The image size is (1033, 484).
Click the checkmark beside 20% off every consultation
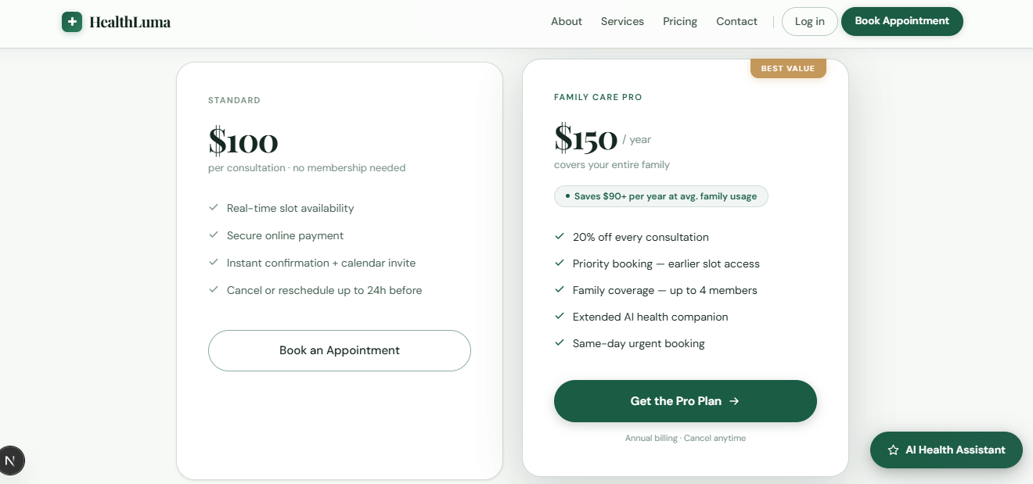click(560, 237)
